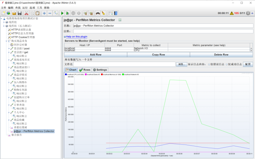Expand the 登录接口post node
The image size is (255, 159).
[9, 48]
